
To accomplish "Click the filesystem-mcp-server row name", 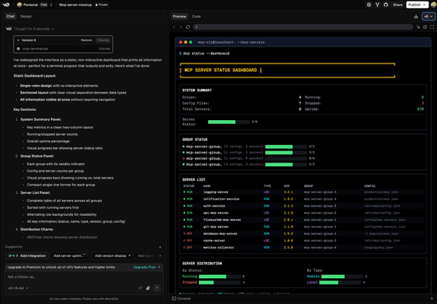I will tap(222, 220).
